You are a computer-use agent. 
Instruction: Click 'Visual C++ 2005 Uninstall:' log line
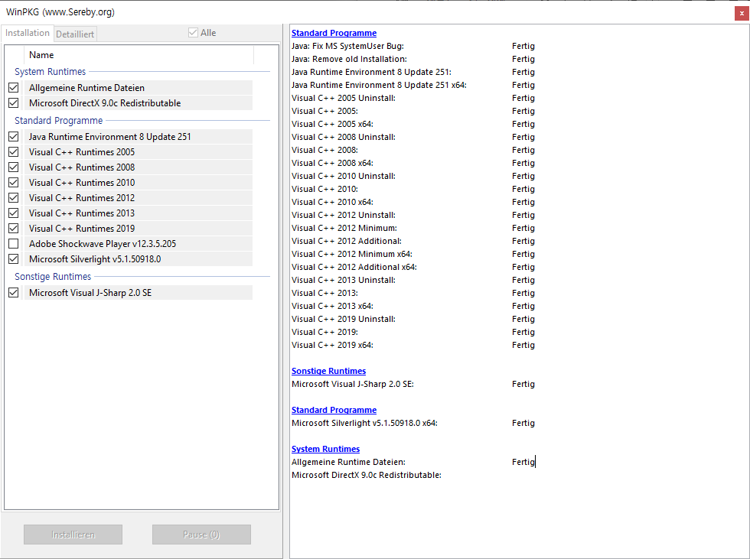[344, 97]
